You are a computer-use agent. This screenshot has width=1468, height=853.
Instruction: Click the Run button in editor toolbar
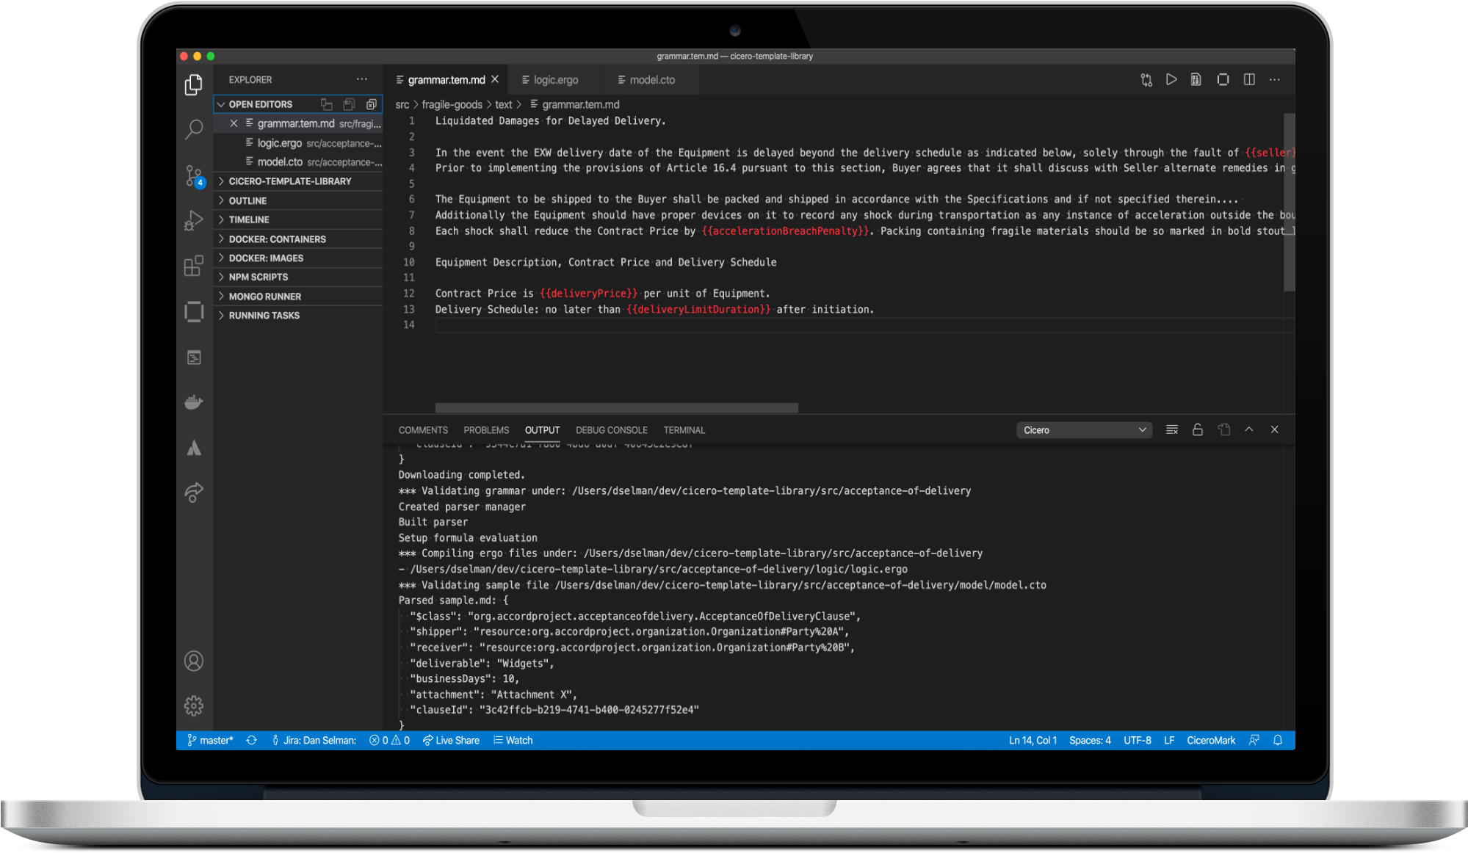[x=1172, y=79]
